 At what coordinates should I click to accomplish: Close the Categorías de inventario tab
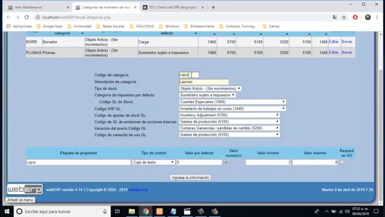(x=135, y=7)
